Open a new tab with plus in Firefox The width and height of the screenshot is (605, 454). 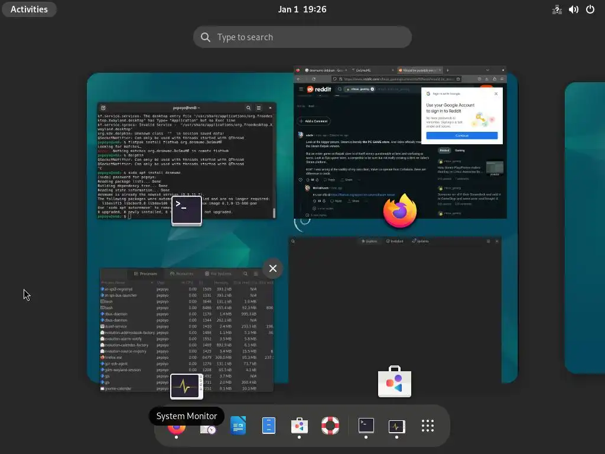point(448,70)
